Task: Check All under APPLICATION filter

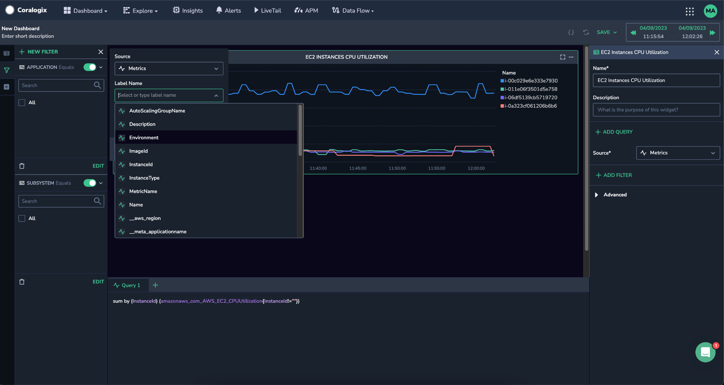Action: click(x=22, y=102)
